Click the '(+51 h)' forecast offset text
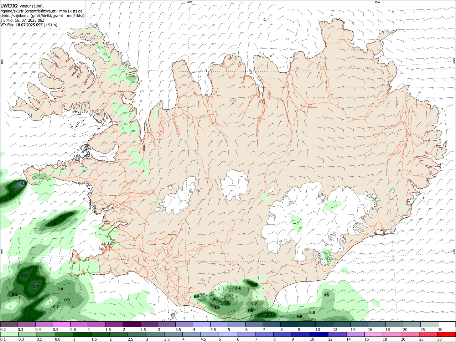Viewport: 456px width, 342px height. [51, 25]
